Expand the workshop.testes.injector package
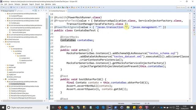This screenshot has height=110, width=196. pyautogui.click(x=6, y=18)
